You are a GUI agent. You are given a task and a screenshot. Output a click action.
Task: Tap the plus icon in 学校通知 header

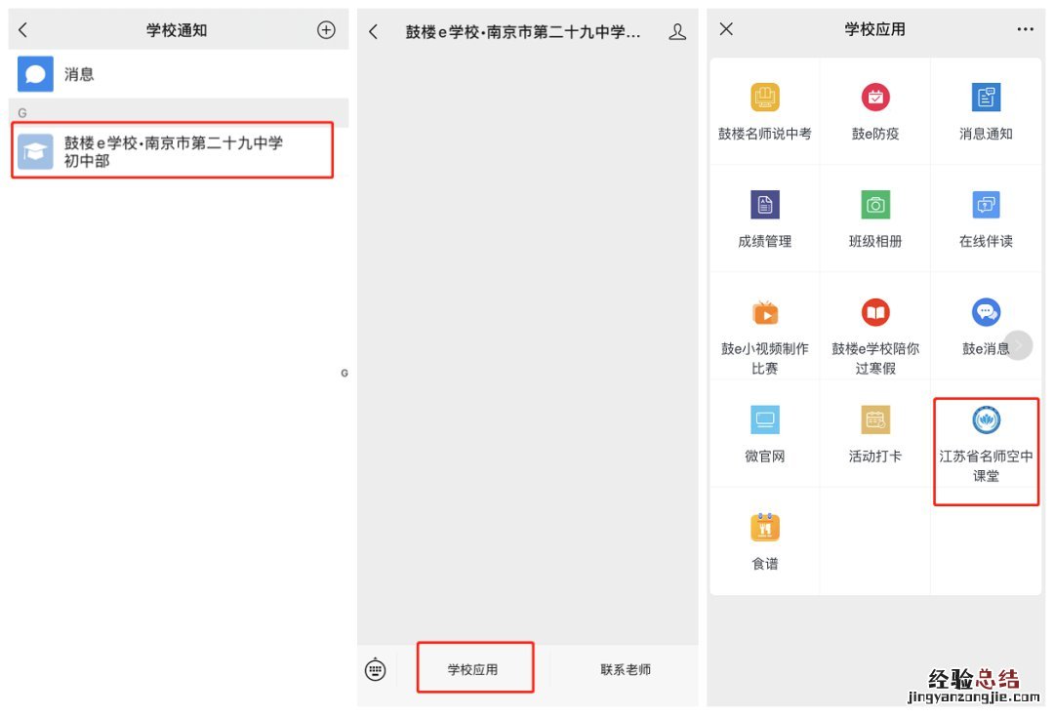326,30
